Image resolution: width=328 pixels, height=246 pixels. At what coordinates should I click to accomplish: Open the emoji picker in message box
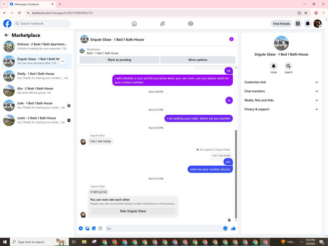[x=225, y=228]
